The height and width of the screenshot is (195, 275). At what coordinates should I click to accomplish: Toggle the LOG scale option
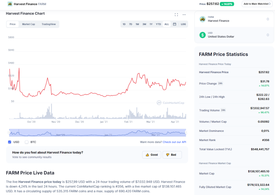tap(183, 24)
